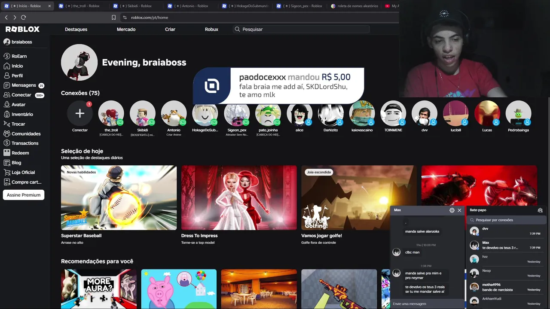The height and width of the screenshot is (309, 550).
Task: Click Recomendações para você heading
Action: 97,261
